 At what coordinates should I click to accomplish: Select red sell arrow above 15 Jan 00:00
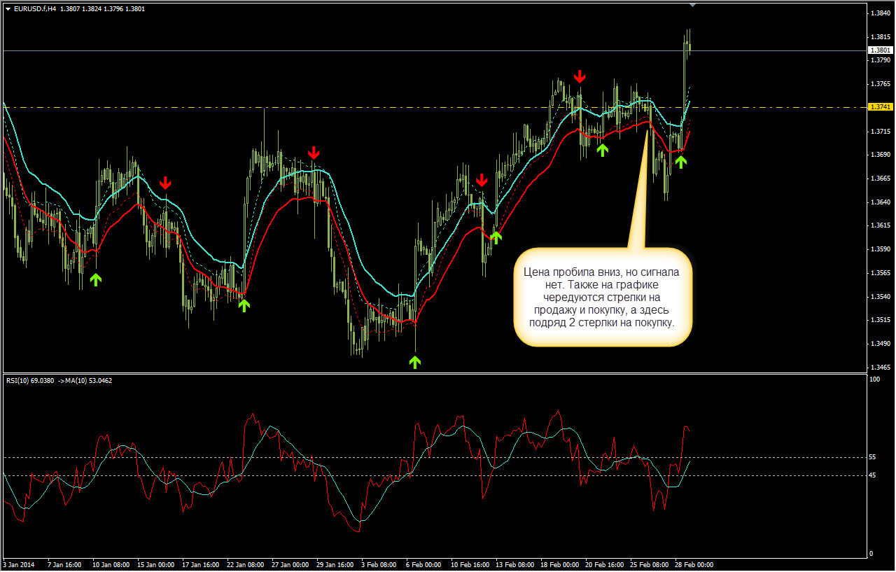[165, 183]
